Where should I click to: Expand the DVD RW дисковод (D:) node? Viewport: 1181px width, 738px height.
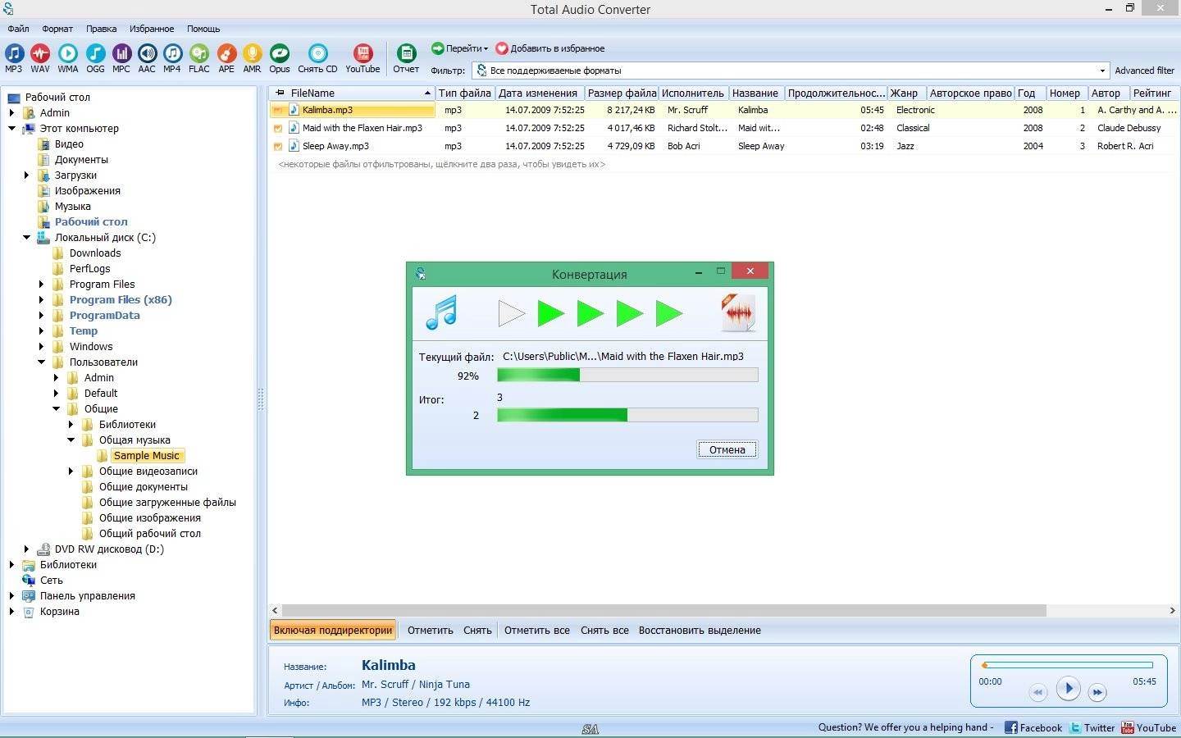(27, 549)
